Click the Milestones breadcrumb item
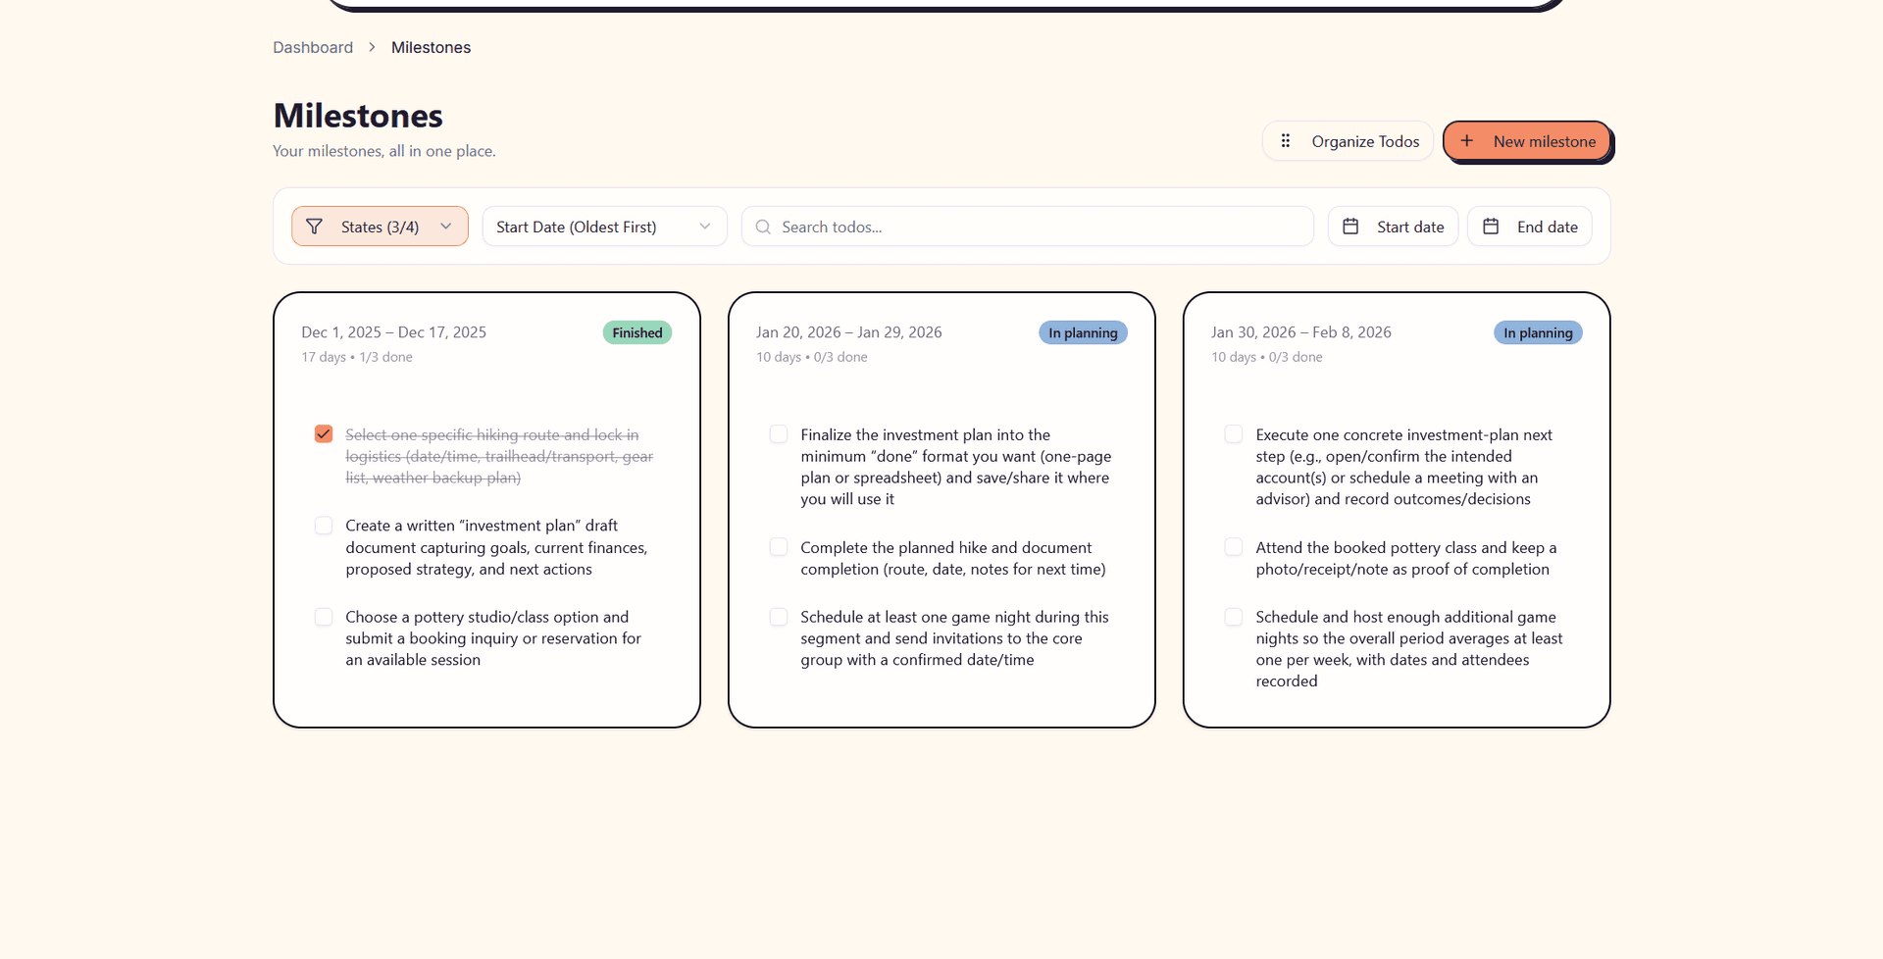Image resolution: width=1883 pixels, height=959 pixels. coord(431,47)
